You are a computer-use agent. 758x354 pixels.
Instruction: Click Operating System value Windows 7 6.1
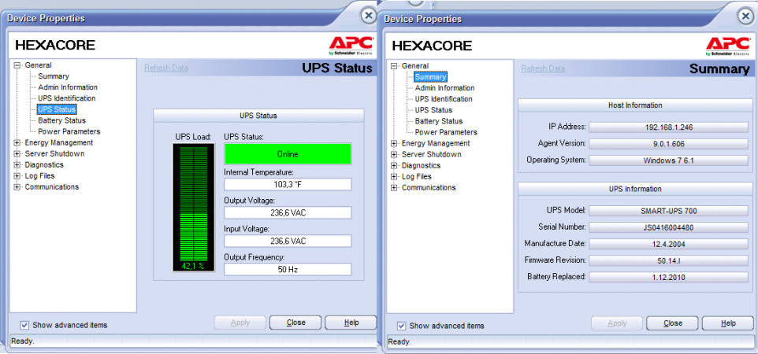point(668,160)
